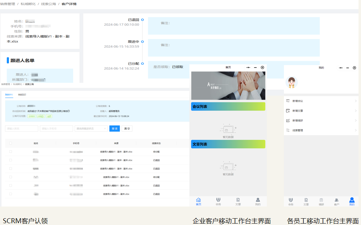The image size is (361, 225).
Task: Click the 请输入姓名 name input field
Action: (x=21, y=129)
